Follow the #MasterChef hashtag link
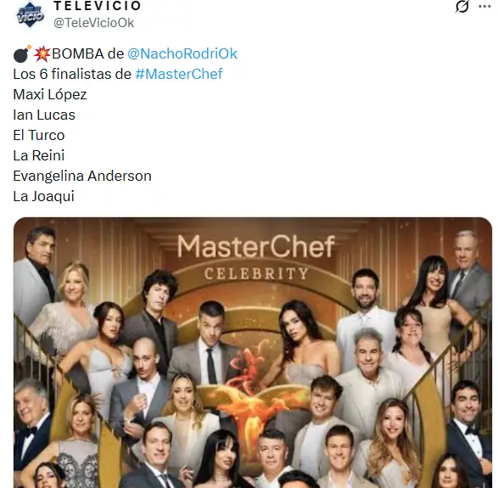Screen dimensions: 498x488 (179, 74)
